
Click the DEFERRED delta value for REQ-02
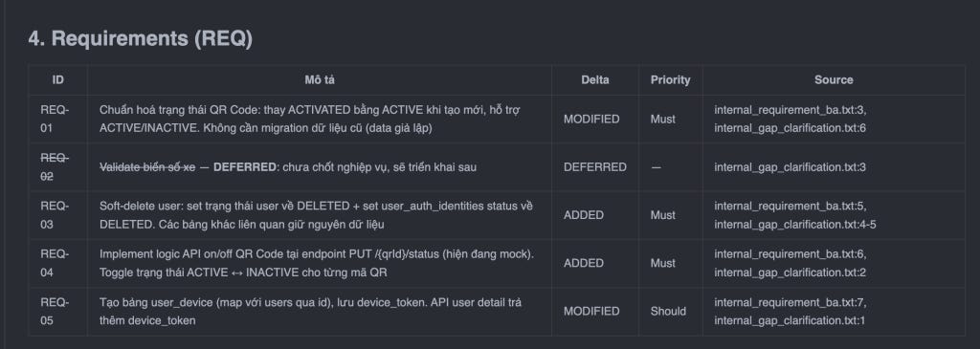point(595,167)
